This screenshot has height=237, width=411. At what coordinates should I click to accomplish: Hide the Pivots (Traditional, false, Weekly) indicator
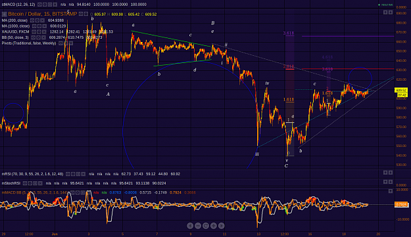point(60,43)
